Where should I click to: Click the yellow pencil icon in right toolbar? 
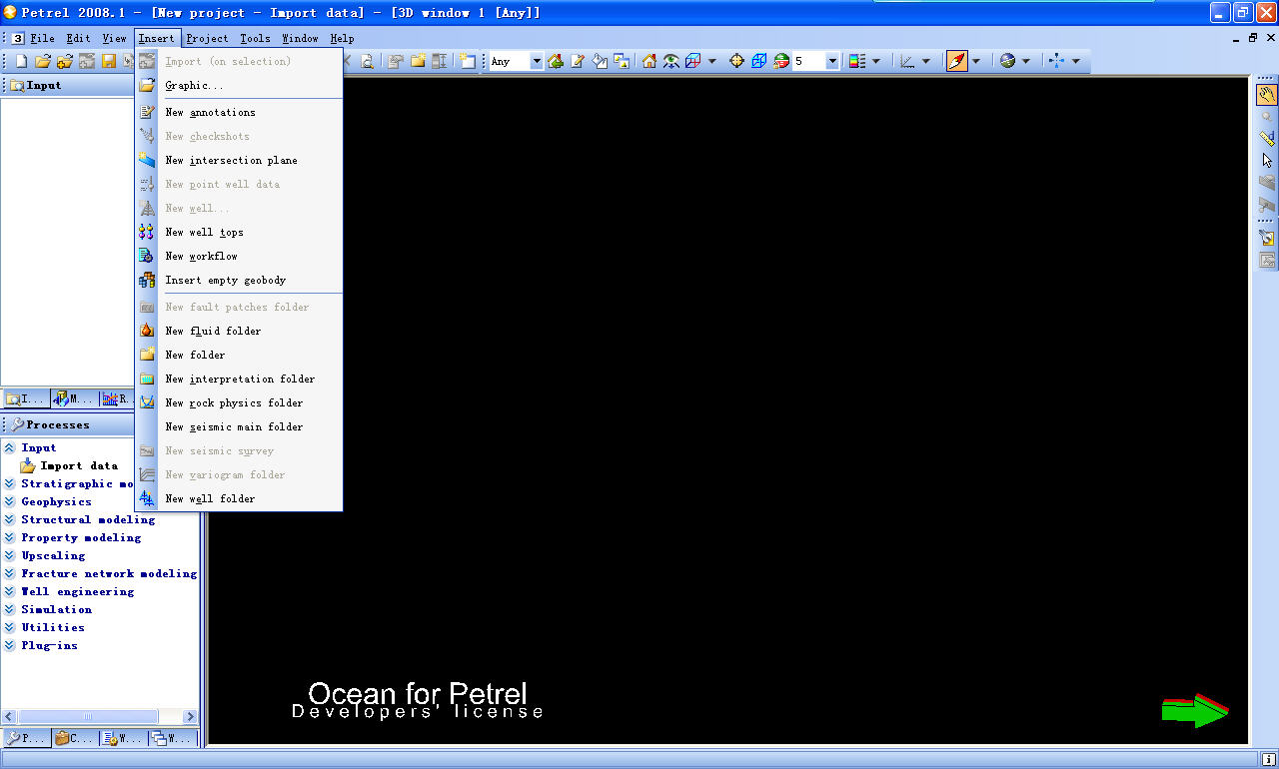pos(1267,238)
